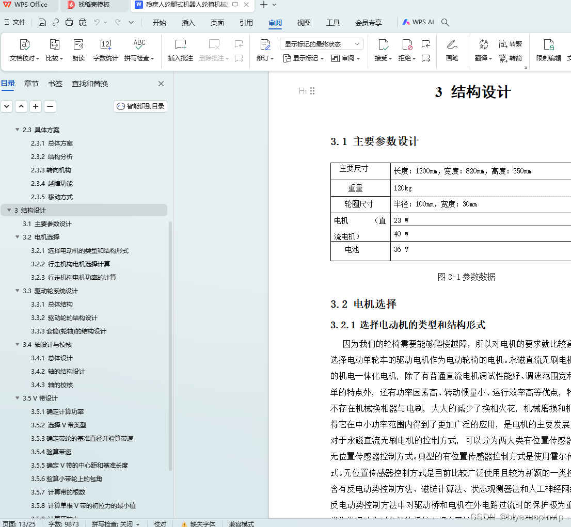Collapse the 3.2 电机选择 outline node
The image size is (571, 527).
coord(17,237)
